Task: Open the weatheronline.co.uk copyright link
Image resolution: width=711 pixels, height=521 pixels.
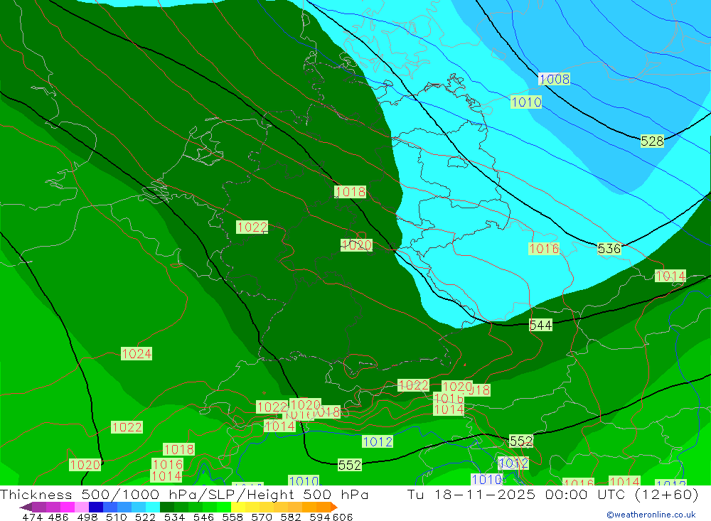Action: (x=651, y=515)
